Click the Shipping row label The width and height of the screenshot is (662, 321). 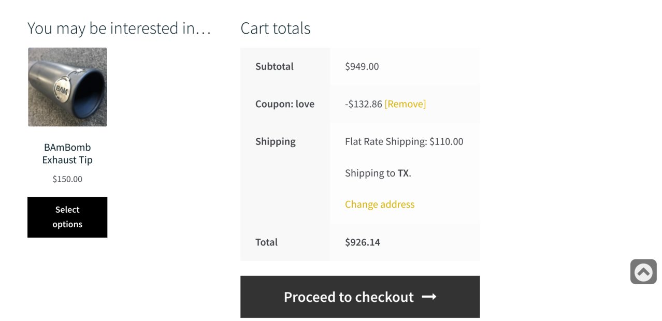pyautogui.click(x=276, y=141)
